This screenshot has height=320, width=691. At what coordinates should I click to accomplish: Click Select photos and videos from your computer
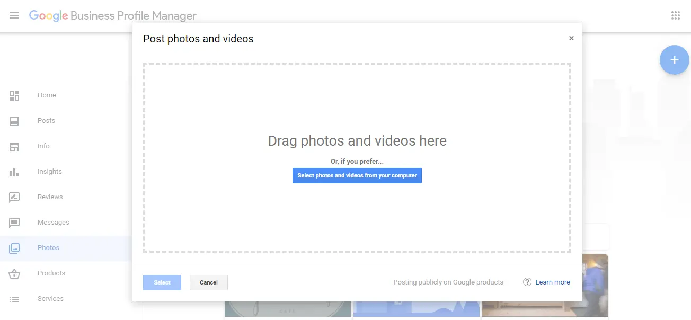(x=357, y=175)
